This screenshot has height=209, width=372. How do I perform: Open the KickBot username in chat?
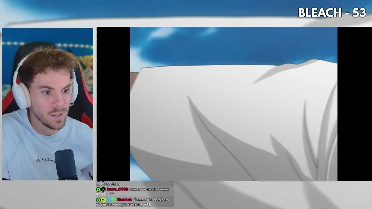click(124, 200)
